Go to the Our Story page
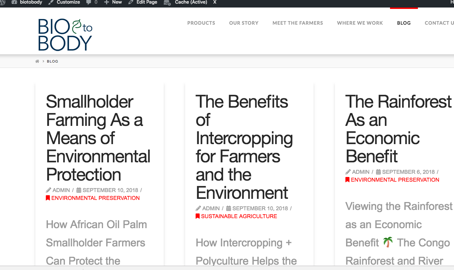The image size is (454, 270). click(x=244, y=23)
